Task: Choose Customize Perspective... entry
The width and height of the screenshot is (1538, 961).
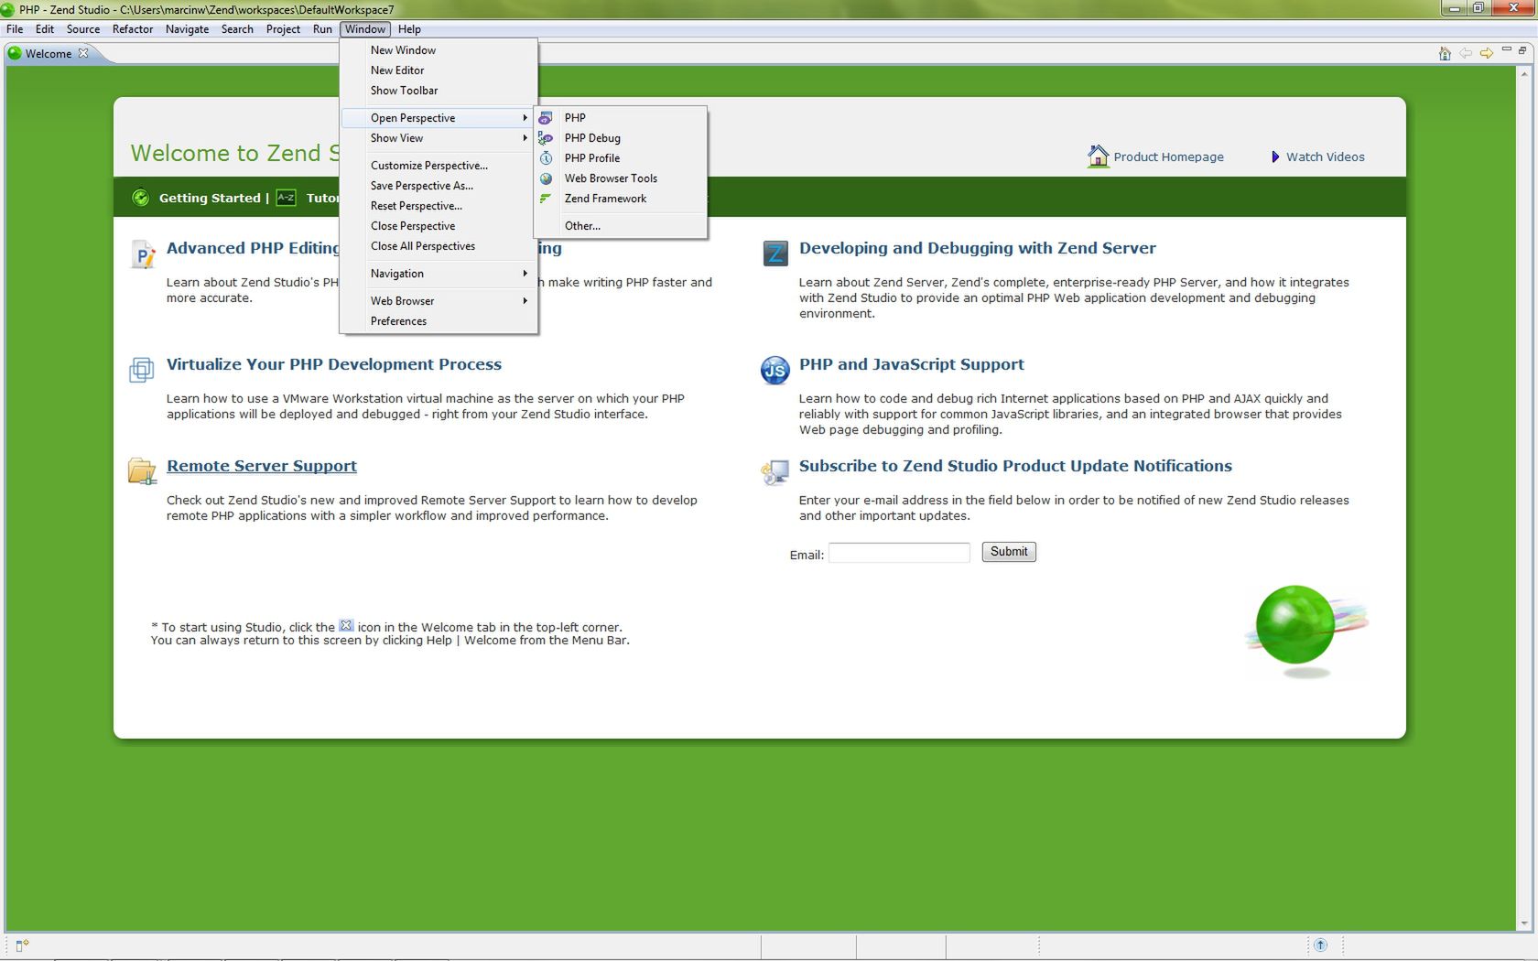Action: 439,166
